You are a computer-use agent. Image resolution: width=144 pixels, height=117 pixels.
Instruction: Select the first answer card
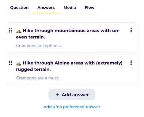tap(72, 38)
